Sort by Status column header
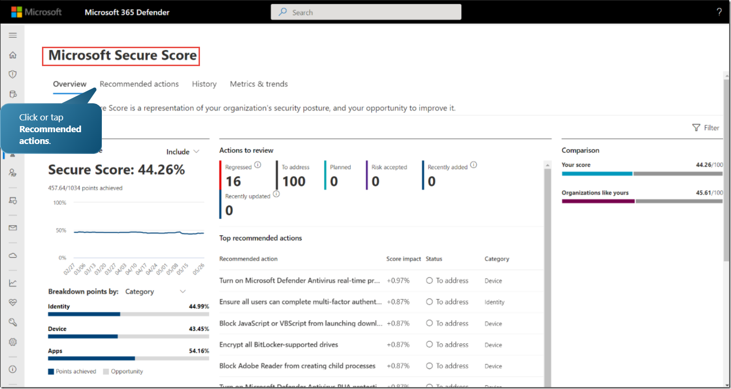 [x=434, y=259]
